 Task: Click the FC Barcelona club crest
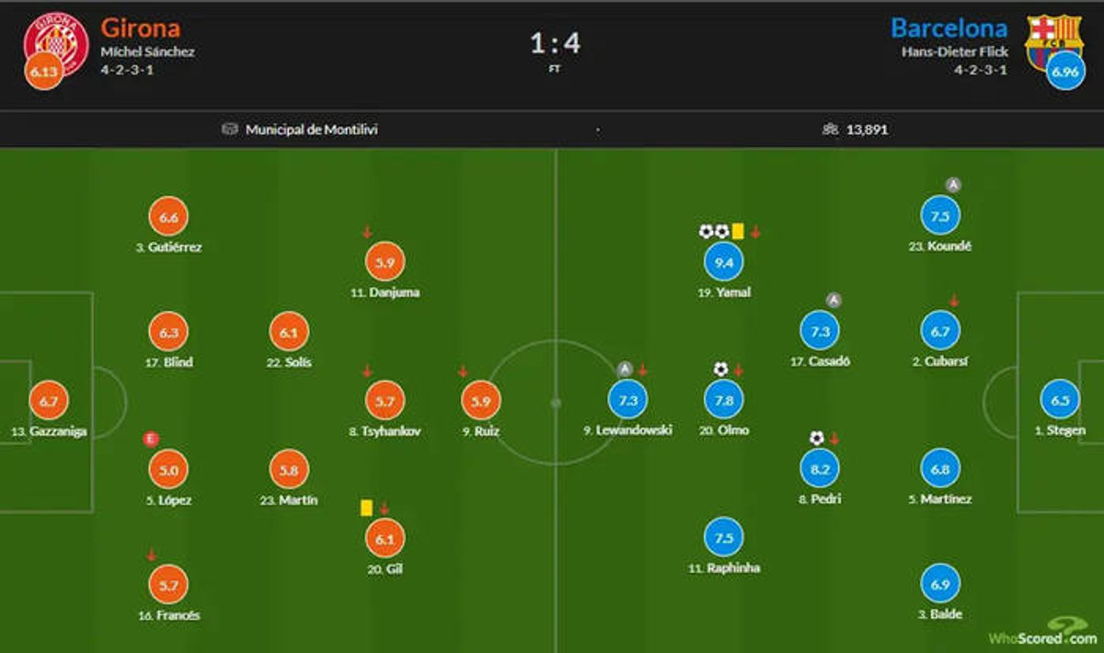(x=1053, y=39)
